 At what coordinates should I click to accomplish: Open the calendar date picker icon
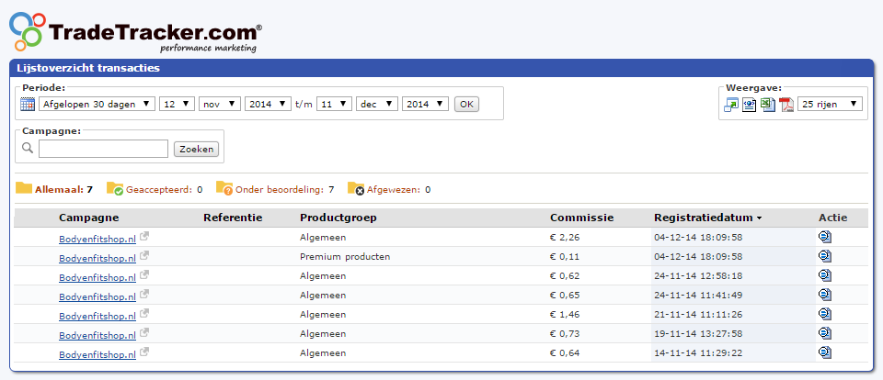tap(28, 105)
